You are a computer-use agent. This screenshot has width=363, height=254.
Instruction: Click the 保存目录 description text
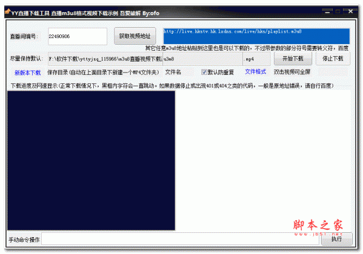[103, 72]
